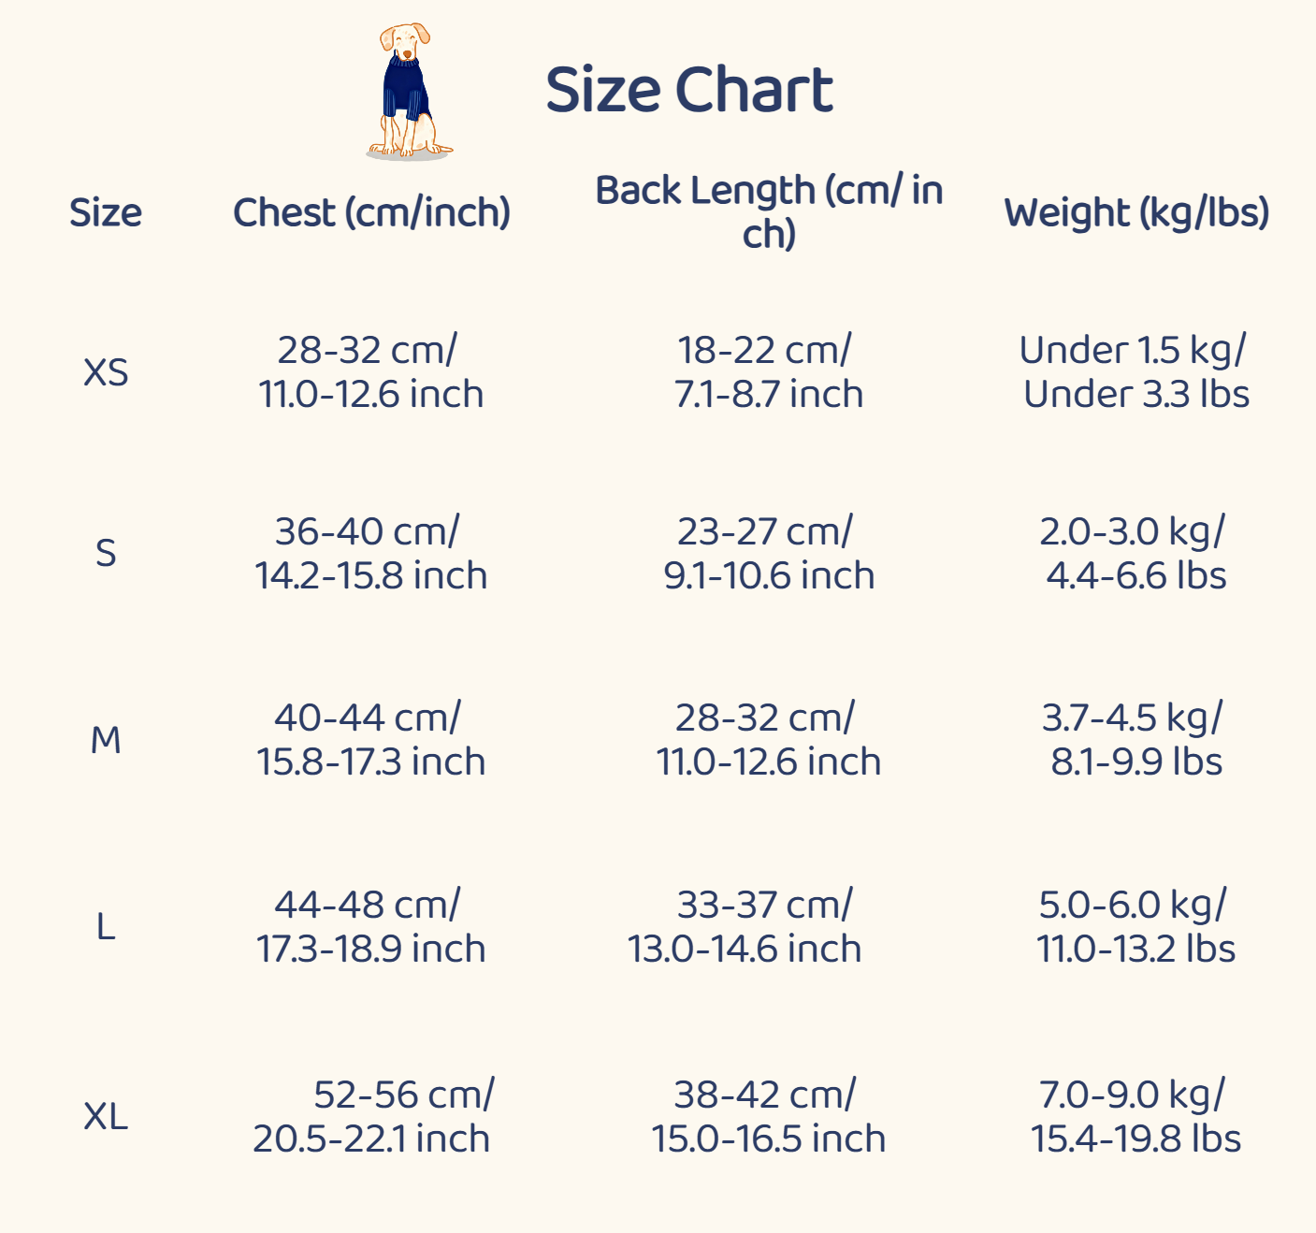1316x1233 pixels.
Task: Click the Size Chart title
Action: pos(688,90)
